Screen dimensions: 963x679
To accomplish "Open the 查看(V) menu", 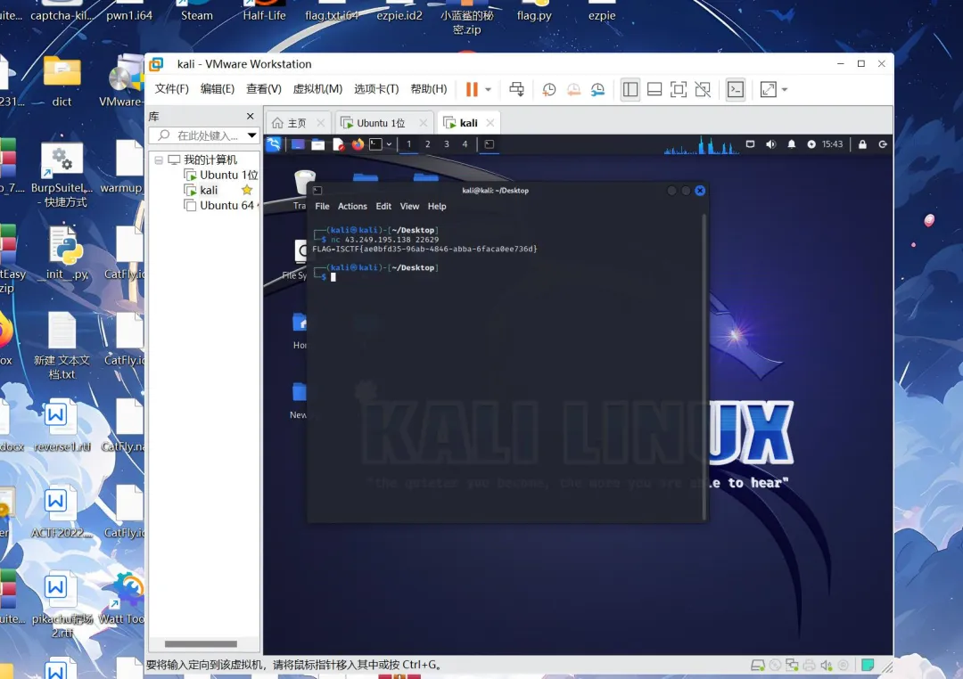I will pyautogui.click(x=263, y=89).
